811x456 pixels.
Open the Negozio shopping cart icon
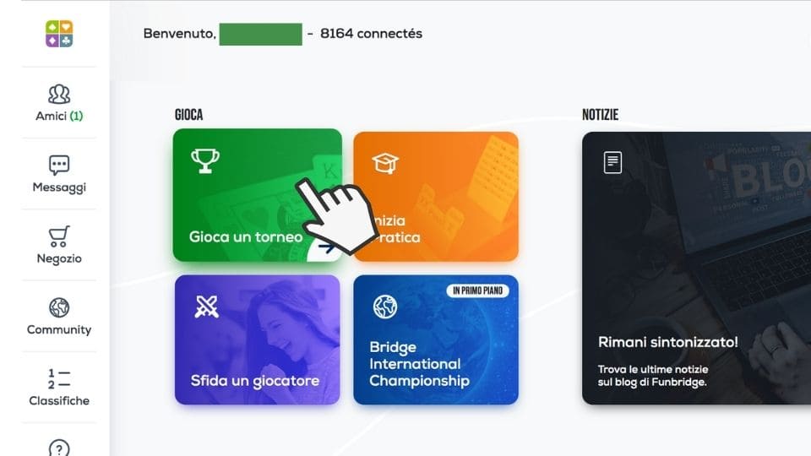click(59, 236)
